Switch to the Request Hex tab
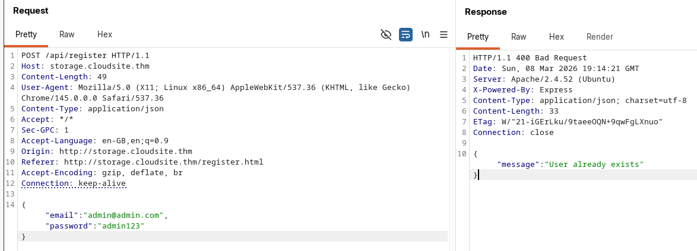 (104, 35)
